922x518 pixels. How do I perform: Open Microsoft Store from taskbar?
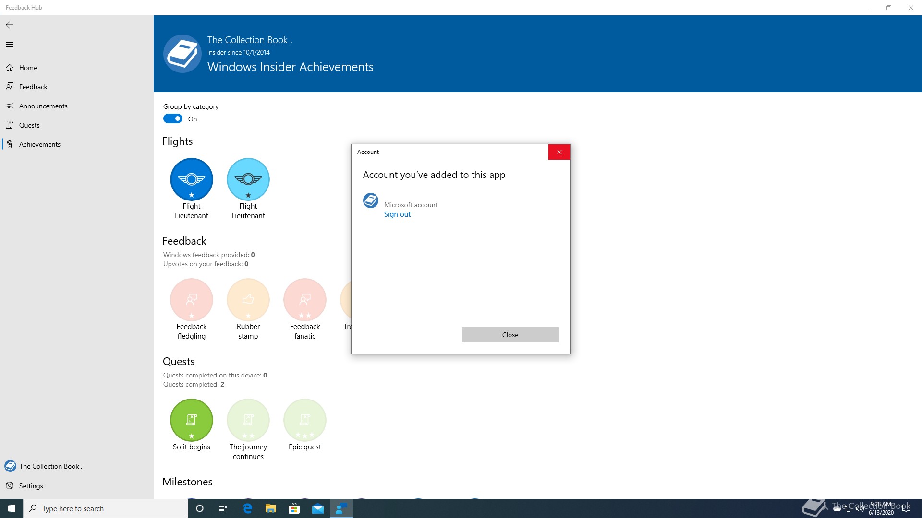(x=294, y=508)
